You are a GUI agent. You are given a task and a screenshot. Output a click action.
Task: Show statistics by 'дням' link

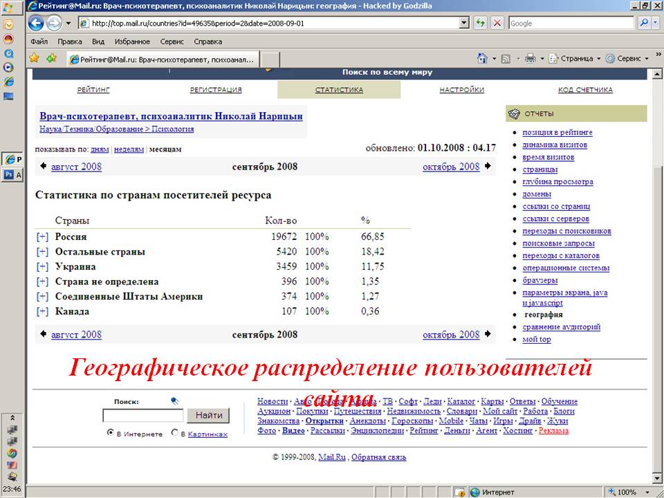pyautogui.click(x=100, y=149)
